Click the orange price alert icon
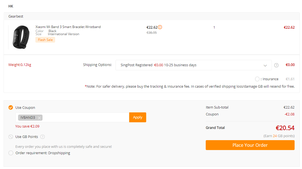302x169 pixels. pos(160,27)
